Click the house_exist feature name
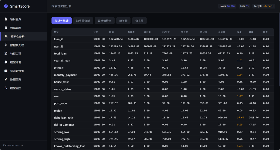This screenshot has width=280, height=150. pyautogui.click(x=61, y=82)
